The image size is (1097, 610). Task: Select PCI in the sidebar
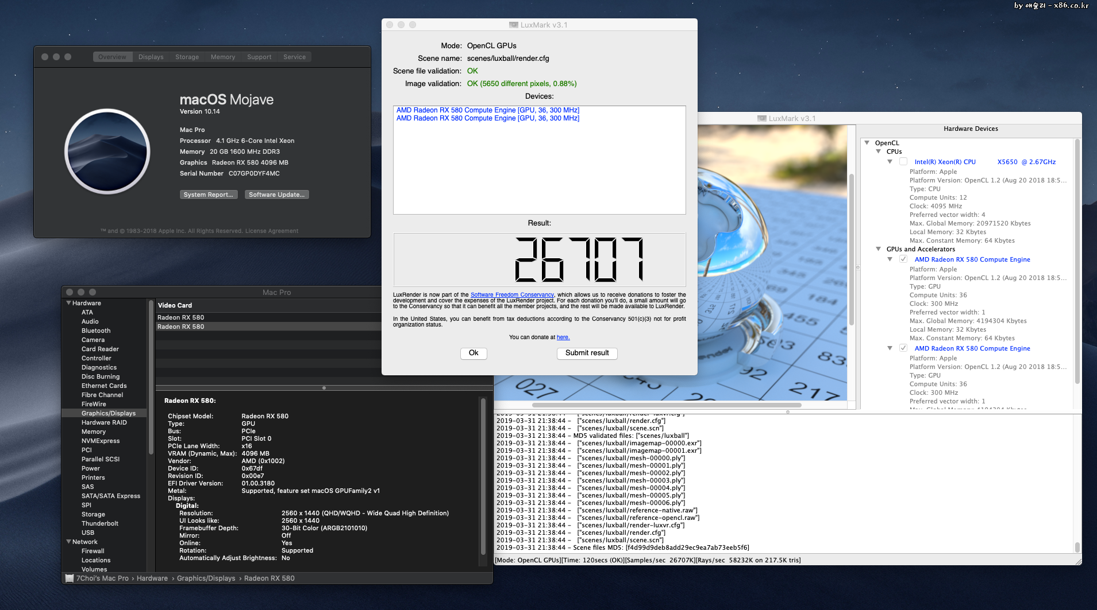click(x=87, y=450)
